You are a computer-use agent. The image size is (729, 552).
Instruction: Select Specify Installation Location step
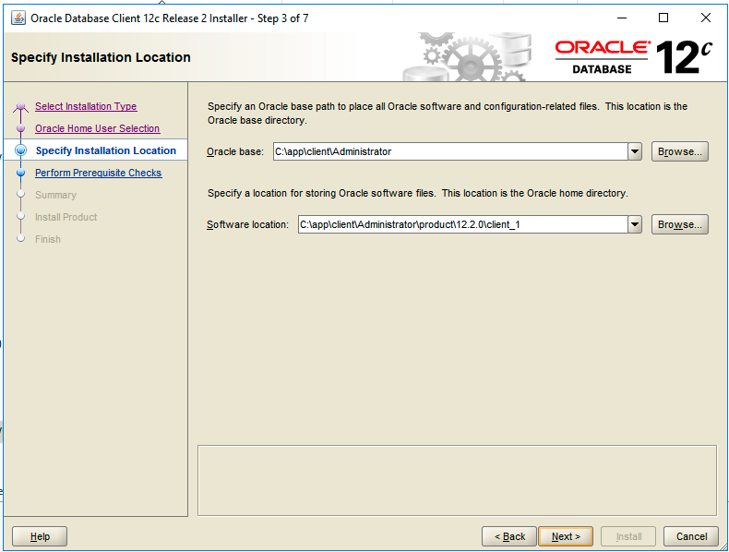[106, 150]
